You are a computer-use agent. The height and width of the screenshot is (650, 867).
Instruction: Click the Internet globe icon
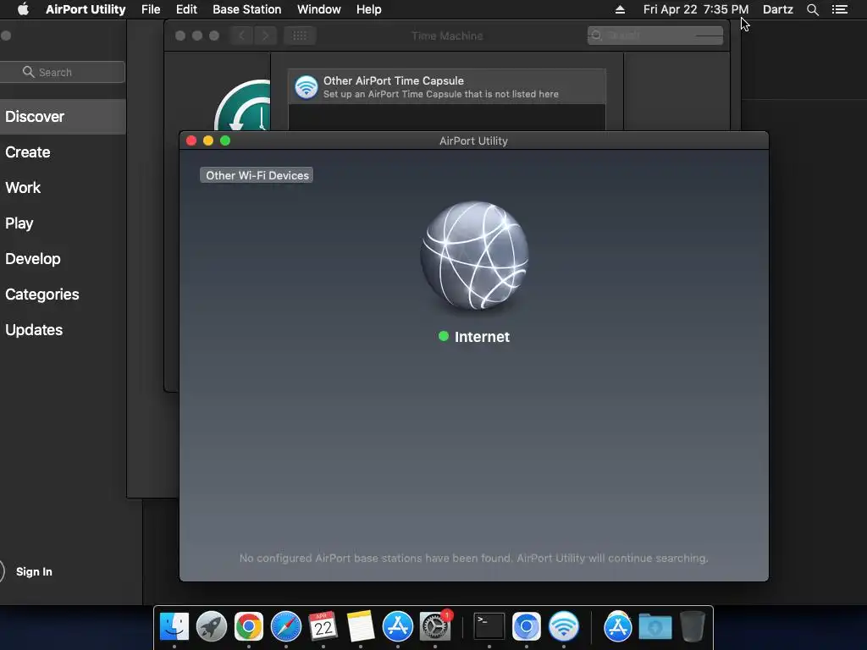[474, 255]
